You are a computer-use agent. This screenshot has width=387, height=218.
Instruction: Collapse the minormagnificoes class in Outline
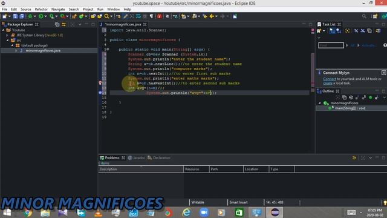point(320,103)
